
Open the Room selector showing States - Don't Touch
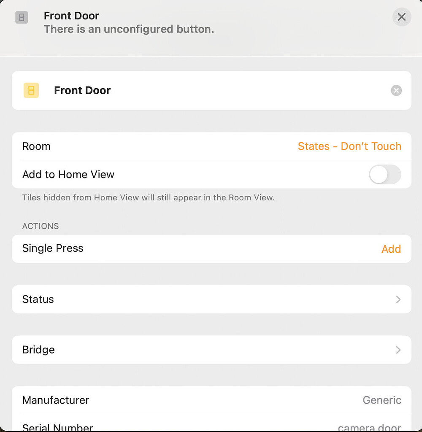click(x=349, y=146)
